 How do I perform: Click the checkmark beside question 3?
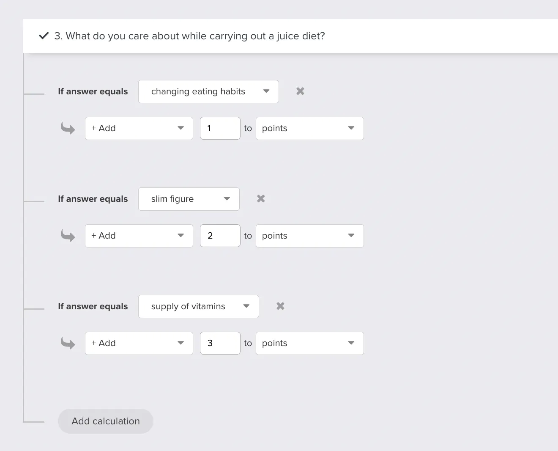pos(44,36)
